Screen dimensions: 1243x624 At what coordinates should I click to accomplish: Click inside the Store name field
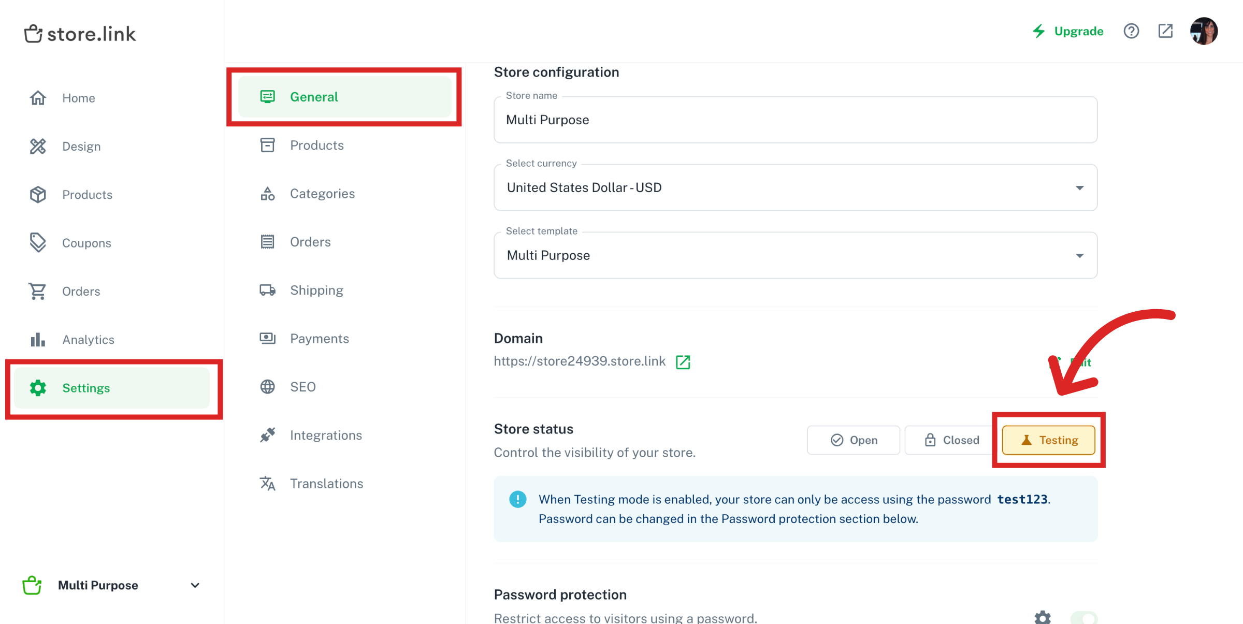tap(673, 120)
